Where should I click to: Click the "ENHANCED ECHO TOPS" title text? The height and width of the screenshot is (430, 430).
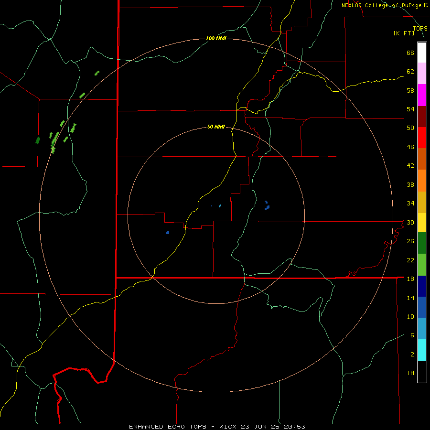(167, 427)
